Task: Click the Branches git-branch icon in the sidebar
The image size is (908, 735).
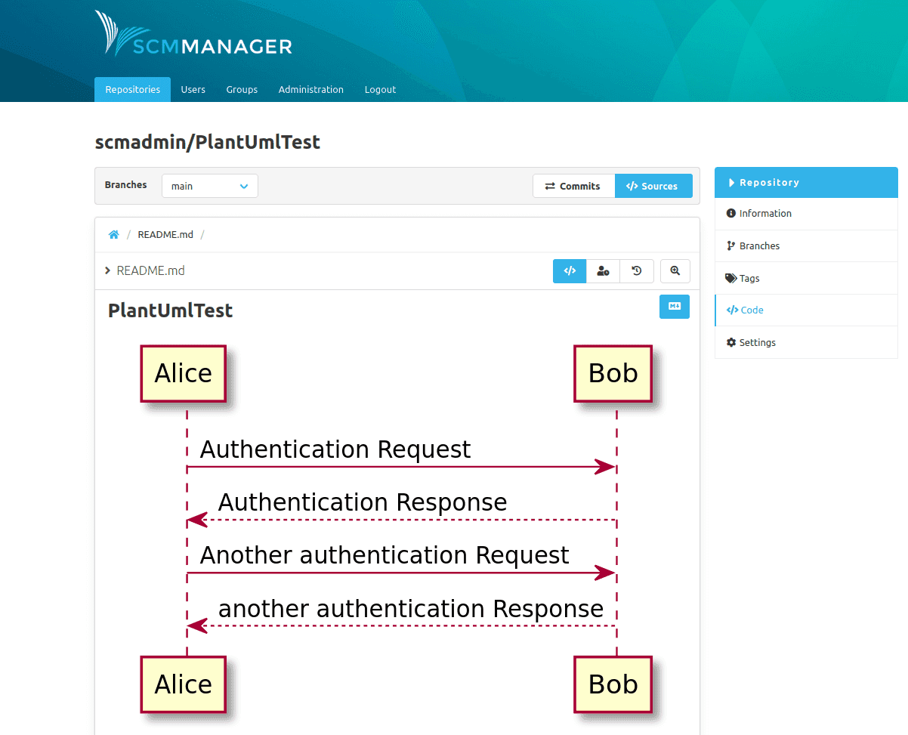Action: [x=730, y=246]
